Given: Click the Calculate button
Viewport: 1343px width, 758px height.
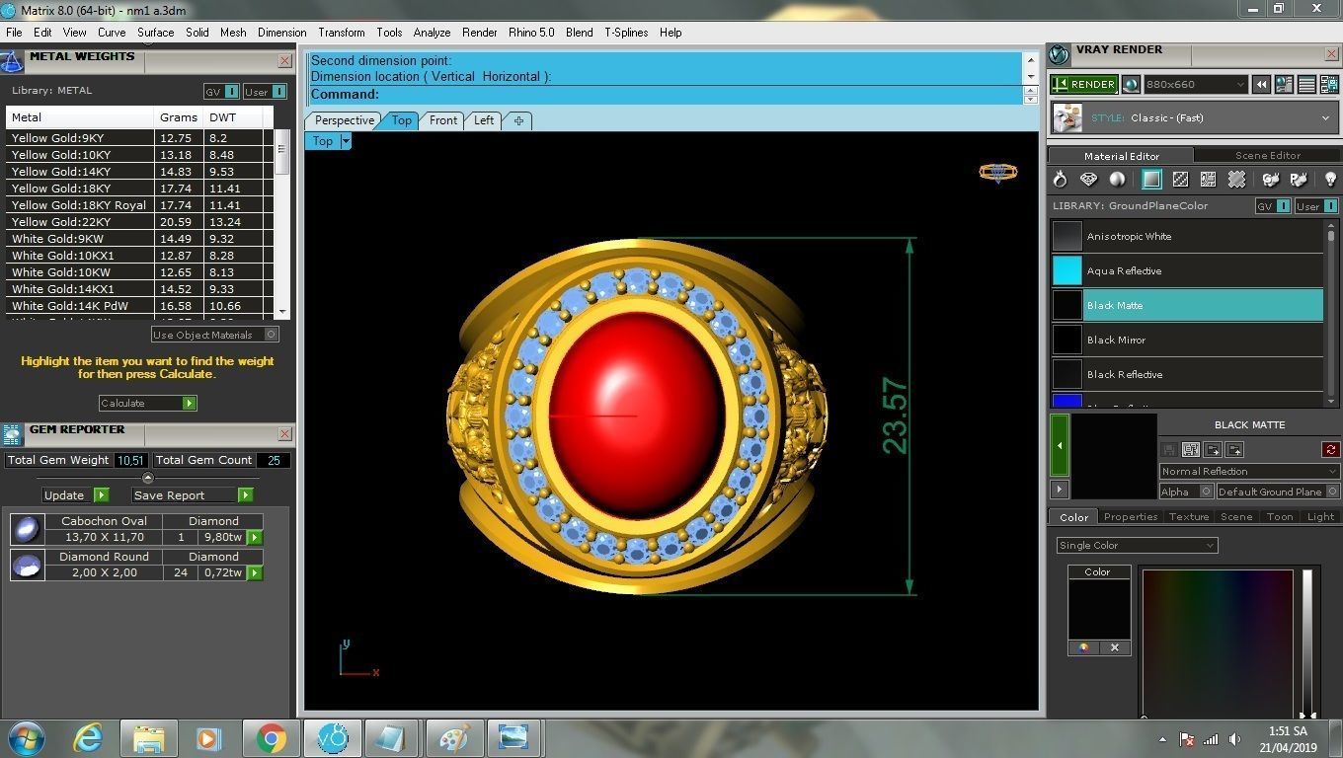Looking at the screenshot, I should [148, 403].
